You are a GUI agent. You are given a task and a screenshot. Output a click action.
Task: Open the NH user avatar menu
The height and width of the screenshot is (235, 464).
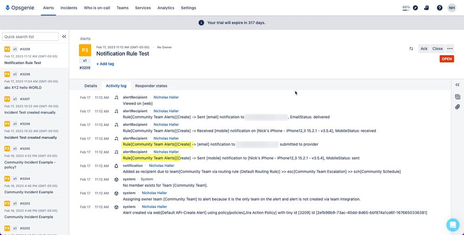pyautogui.click(x=451, y=8)
